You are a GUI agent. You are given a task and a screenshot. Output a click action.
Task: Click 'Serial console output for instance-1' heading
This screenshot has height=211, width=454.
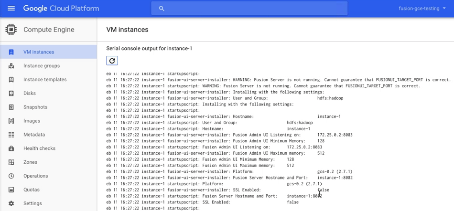(x=149, y=49)
